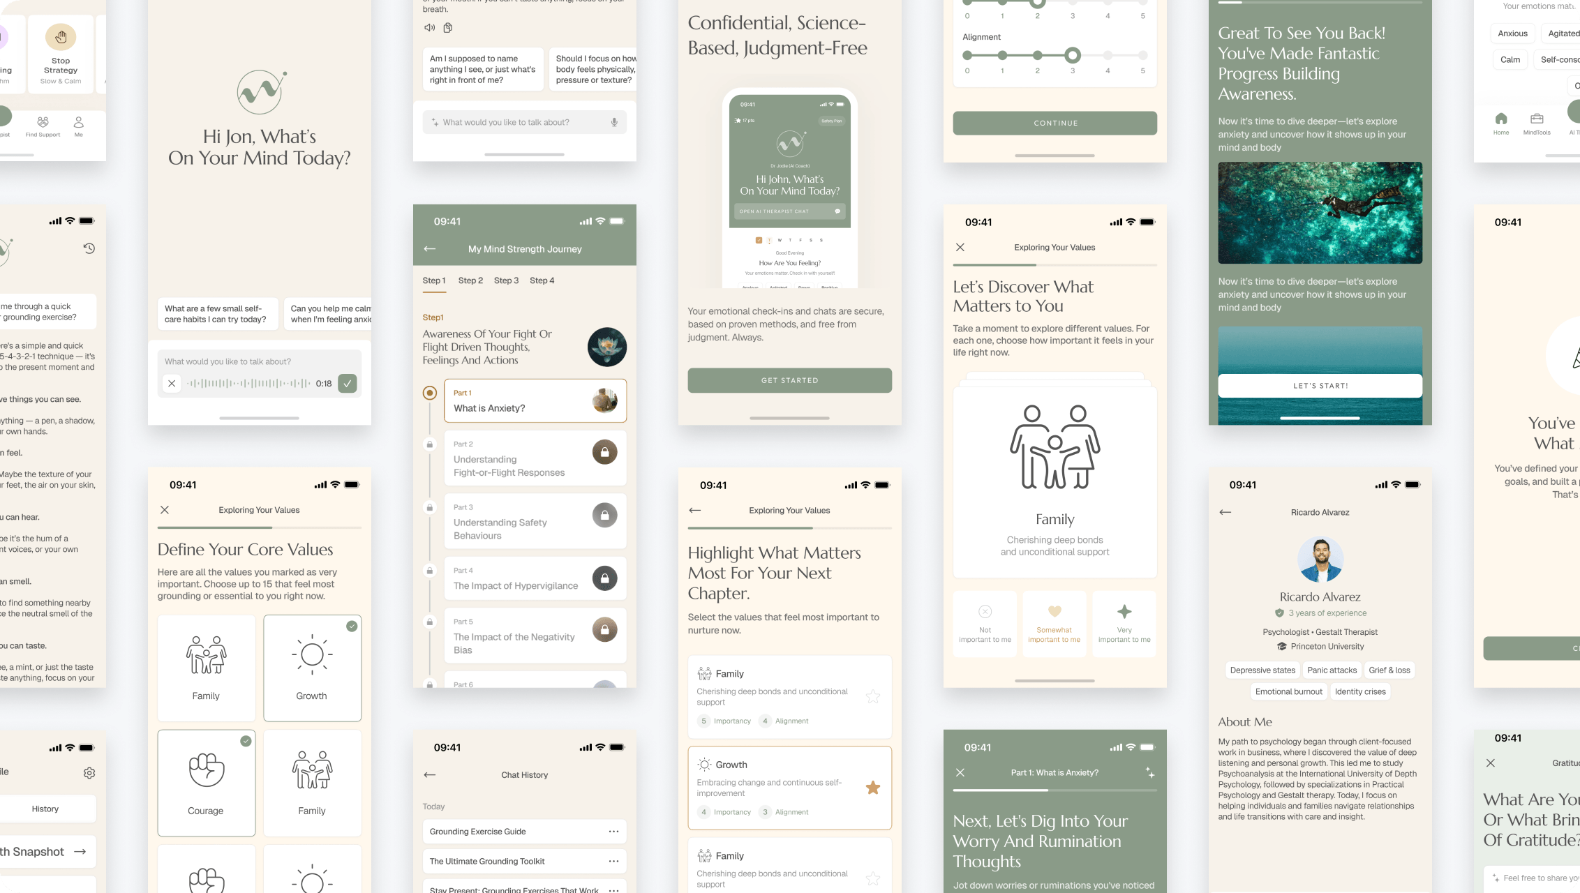Go back from My Mind Strength Journey
The height and width of the screenshot is (893, 1580).
(x=430, y=249)
